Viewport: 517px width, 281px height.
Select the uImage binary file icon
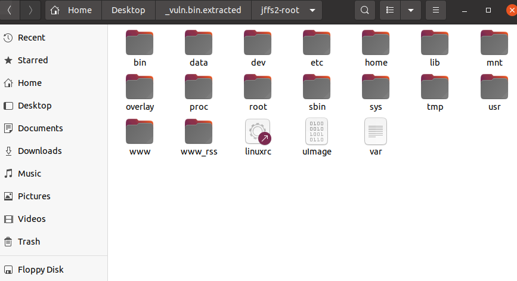point(317,131)
